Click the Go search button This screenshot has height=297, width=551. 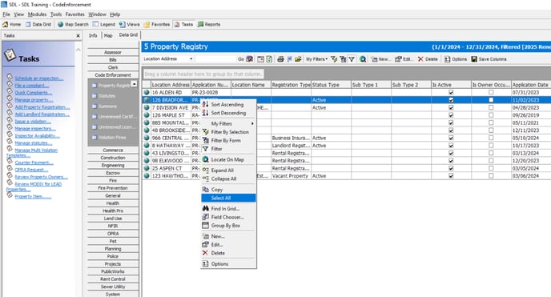click(x=241, y=59)
